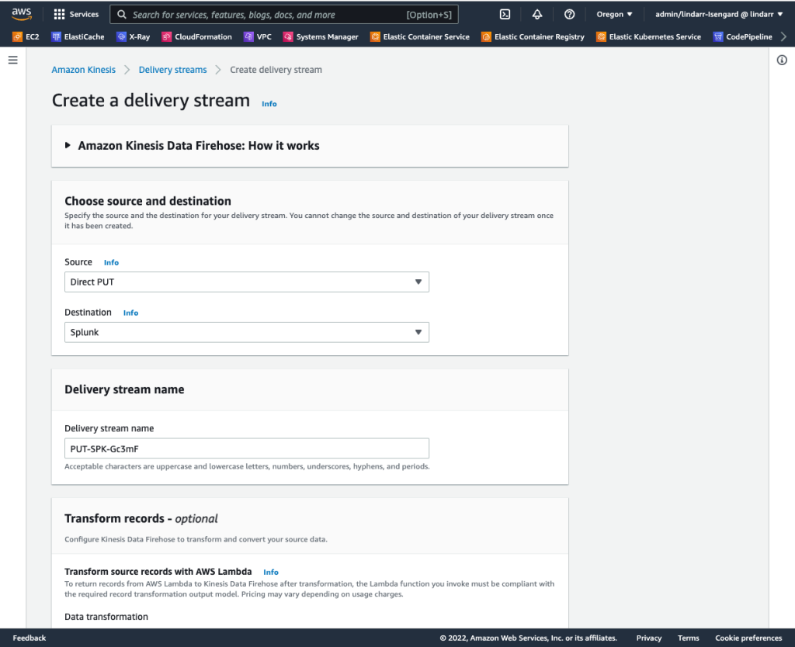795x647 pixels.
Task: Launch the CloudShell terminal icon
Action: [505, 15]
